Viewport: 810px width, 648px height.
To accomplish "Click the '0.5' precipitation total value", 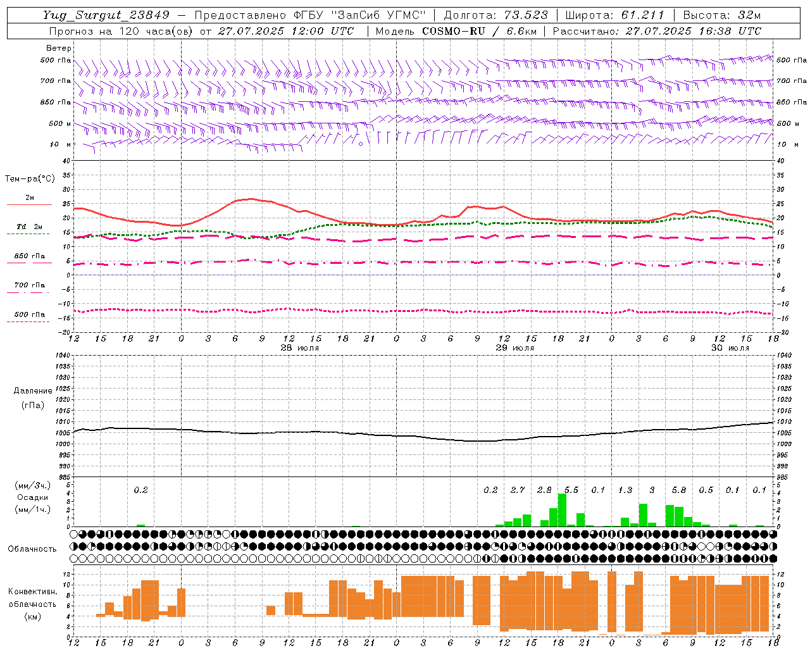I will click(x=706, y=490).
